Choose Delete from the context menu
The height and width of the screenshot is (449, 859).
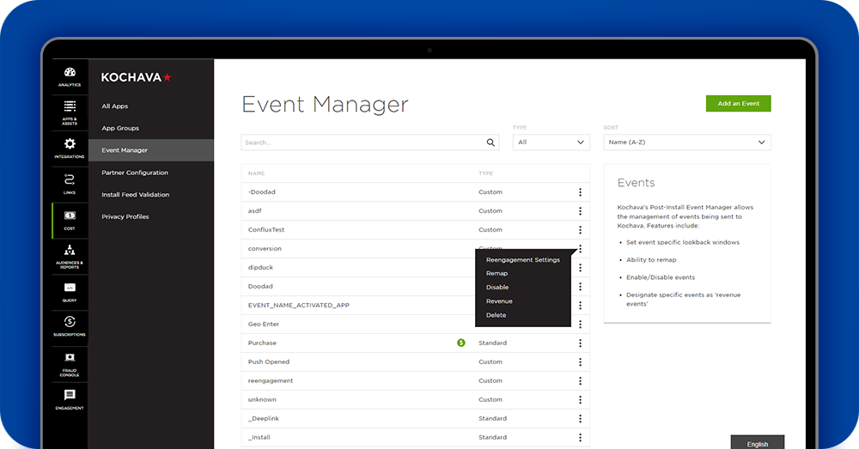click(x=496, y=315)
